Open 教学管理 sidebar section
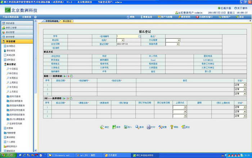 click(17, 37)
